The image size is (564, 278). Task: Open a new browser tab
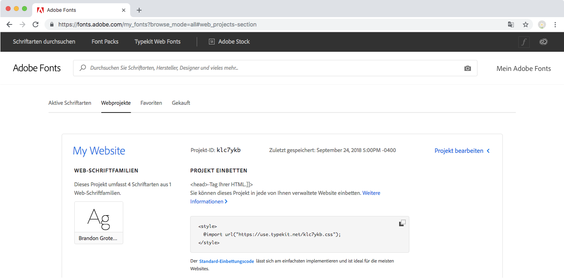[x=139, y=10]
